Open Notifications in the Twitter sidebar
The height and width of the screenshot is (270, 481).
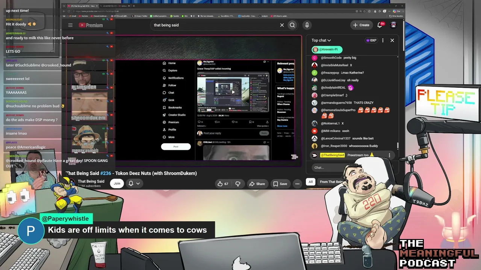173,78
